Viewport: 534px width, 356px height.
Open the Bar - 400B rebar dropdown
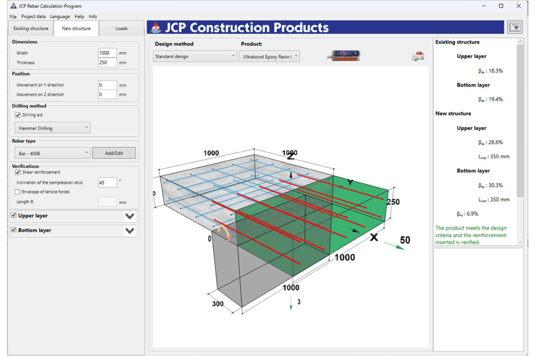click(53, 153)
